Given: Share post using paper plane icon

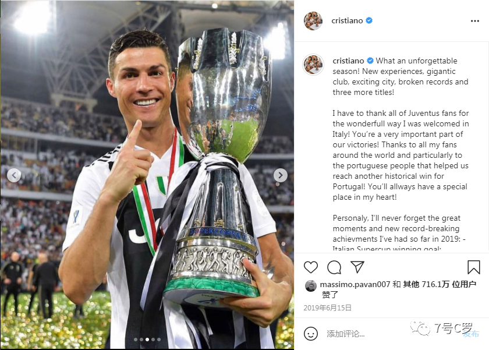Looking at the screenshot, I should click(x=357, y=267).
